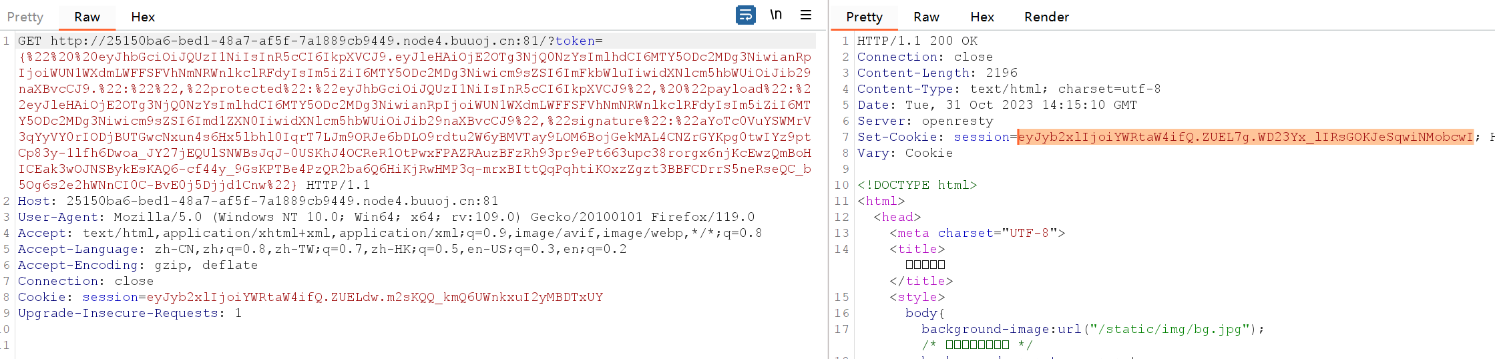Open the request Hex tab
Image resolution: width=1495 pixels, height=359 pixels.
[143, 17]
